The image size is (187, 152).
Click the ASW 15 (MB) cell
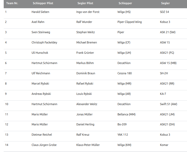(x=168, y=63)
